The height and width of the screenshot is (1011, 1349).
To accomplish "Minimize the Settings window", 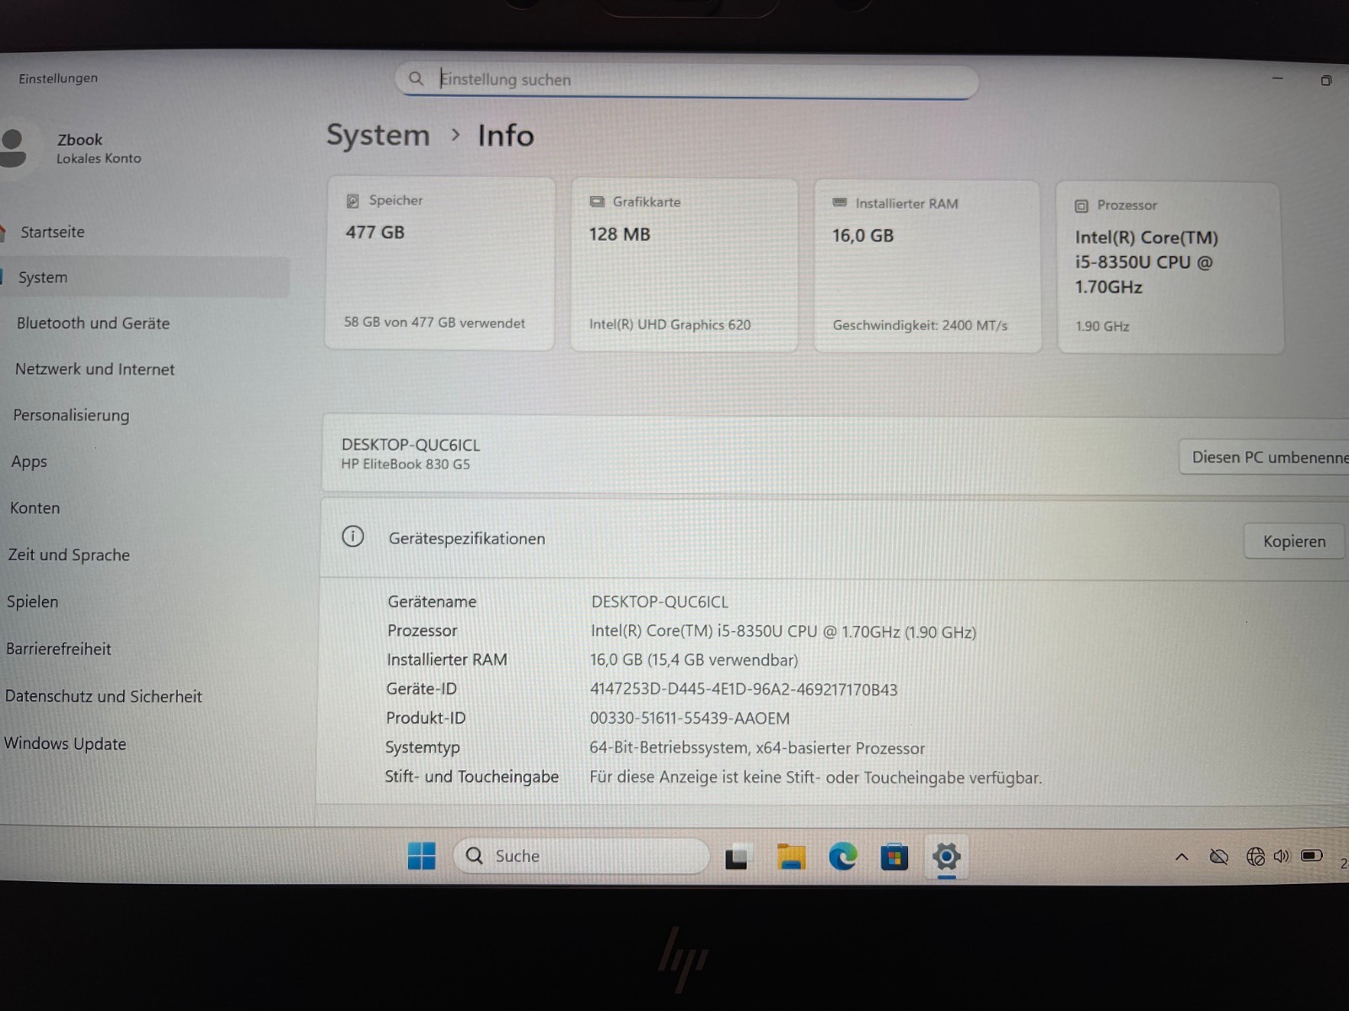I will point(1277,78).
